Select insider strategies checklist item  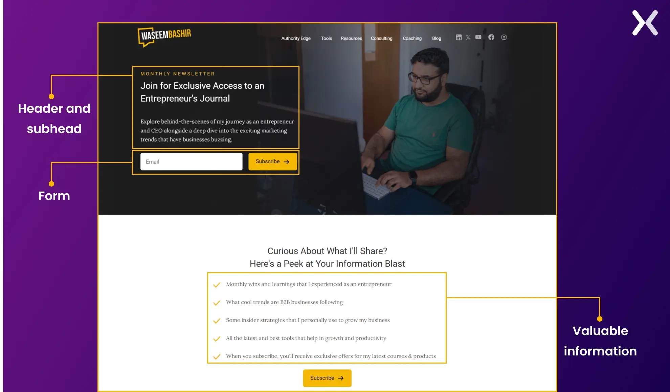tap(308, 320)
